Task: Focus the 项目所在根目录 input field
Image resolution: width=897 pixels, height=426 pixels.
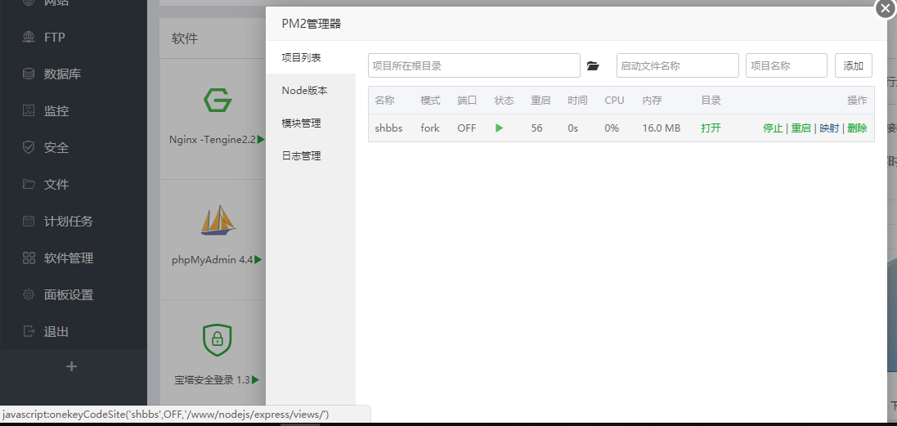Action: point(474,65)
